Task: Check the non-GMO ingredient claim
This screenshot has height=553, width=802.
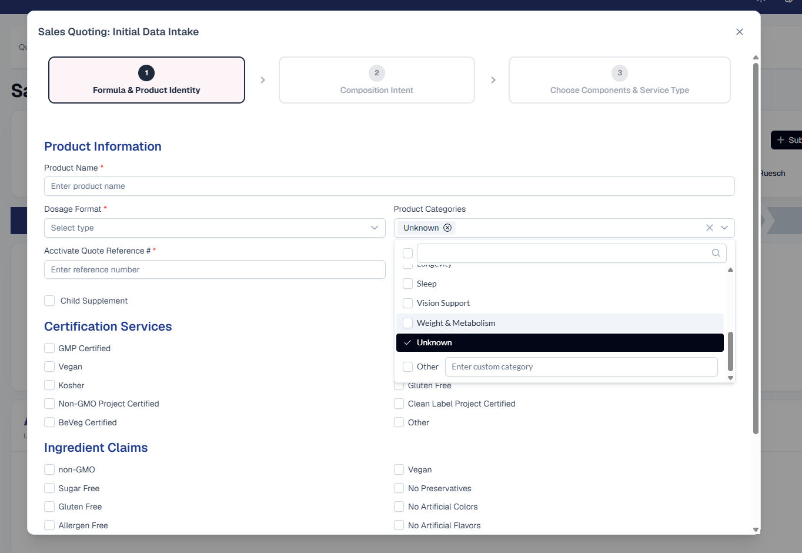Action: (49, 469)
